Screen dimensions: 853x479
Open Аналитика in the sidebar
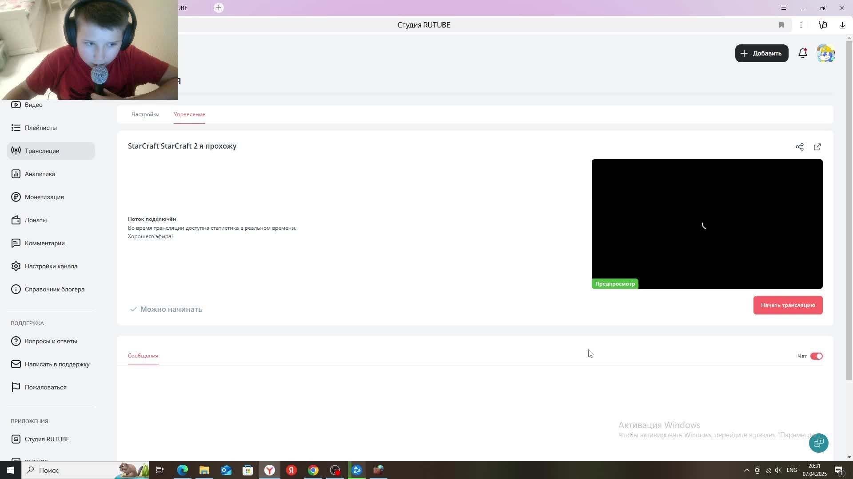click(x=40, y=174)
